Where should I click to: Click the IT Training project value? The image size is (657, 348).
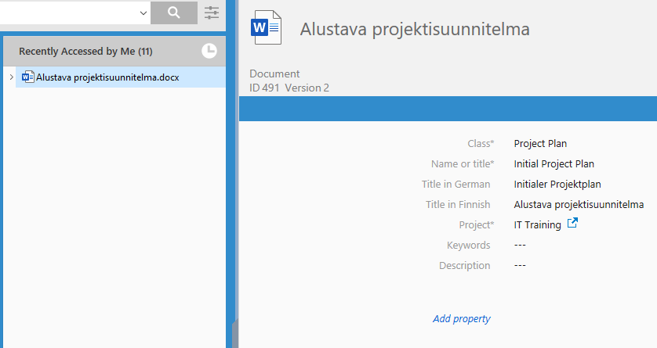click(x=537, y=225)
